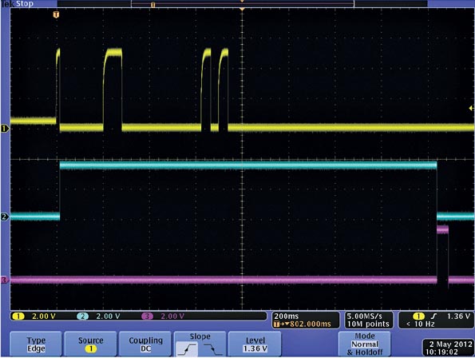The height and width of the screenshot is (358, 475).
Task: Click the Tek Stop acquisition status
Action: point(17,4)
